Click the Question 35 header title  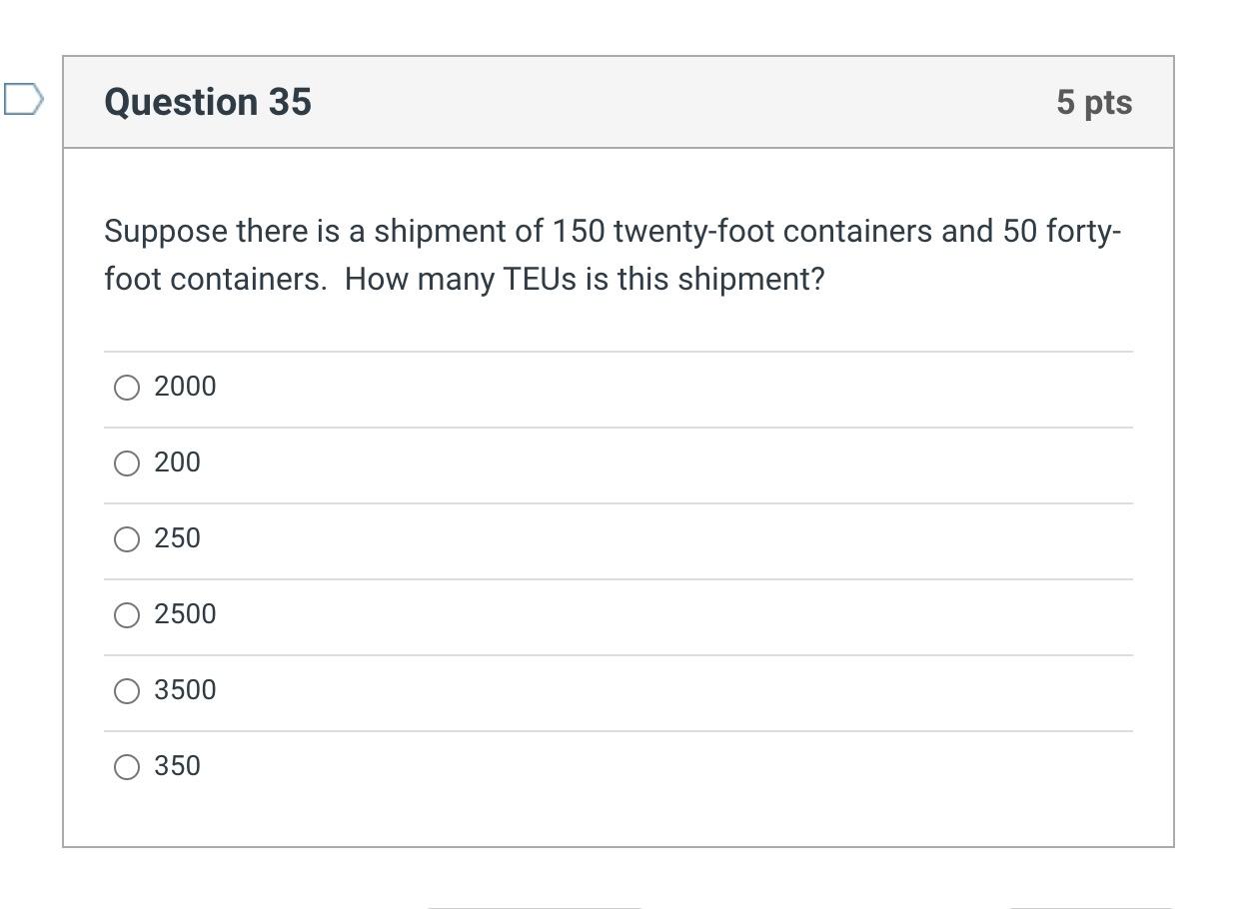tap(207, 101)
